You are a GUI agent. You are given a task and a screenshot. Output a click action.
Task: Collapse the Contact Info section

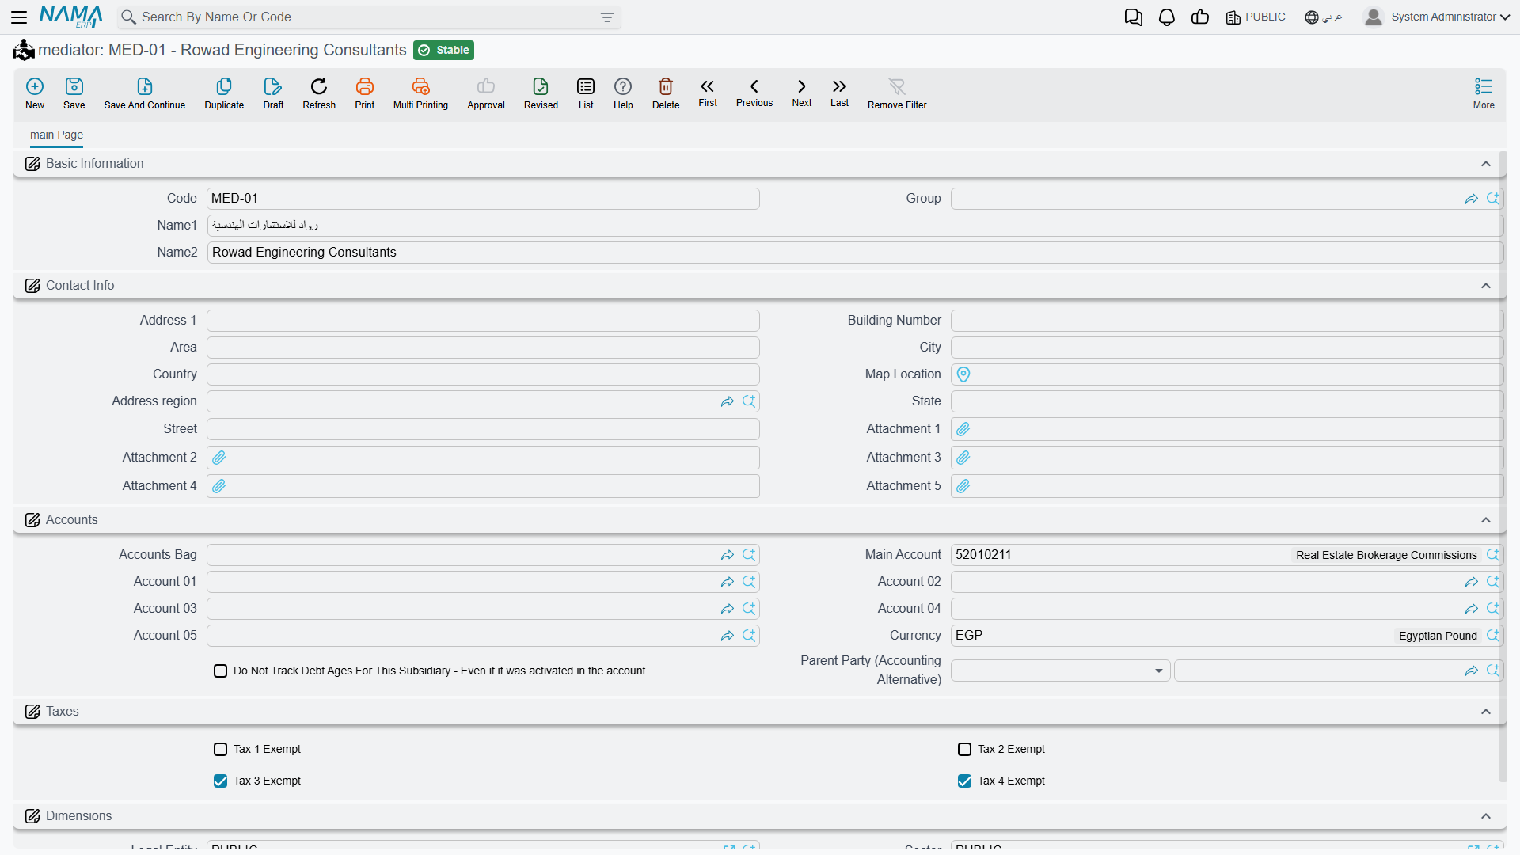coord(1486,286)
